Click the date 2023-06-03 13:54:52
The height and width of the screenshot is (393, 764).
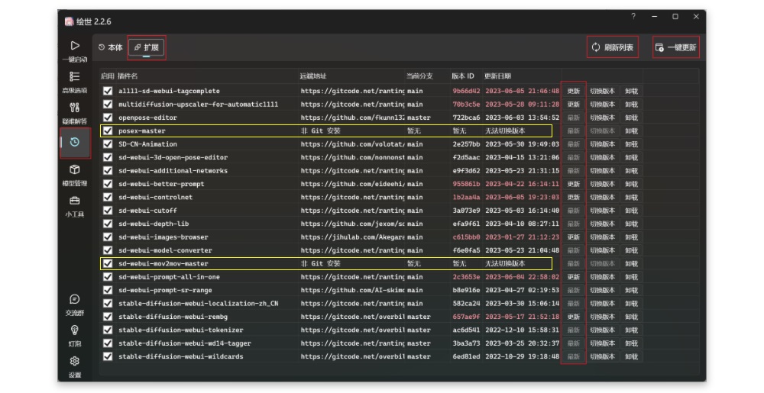tap(523, 118)
